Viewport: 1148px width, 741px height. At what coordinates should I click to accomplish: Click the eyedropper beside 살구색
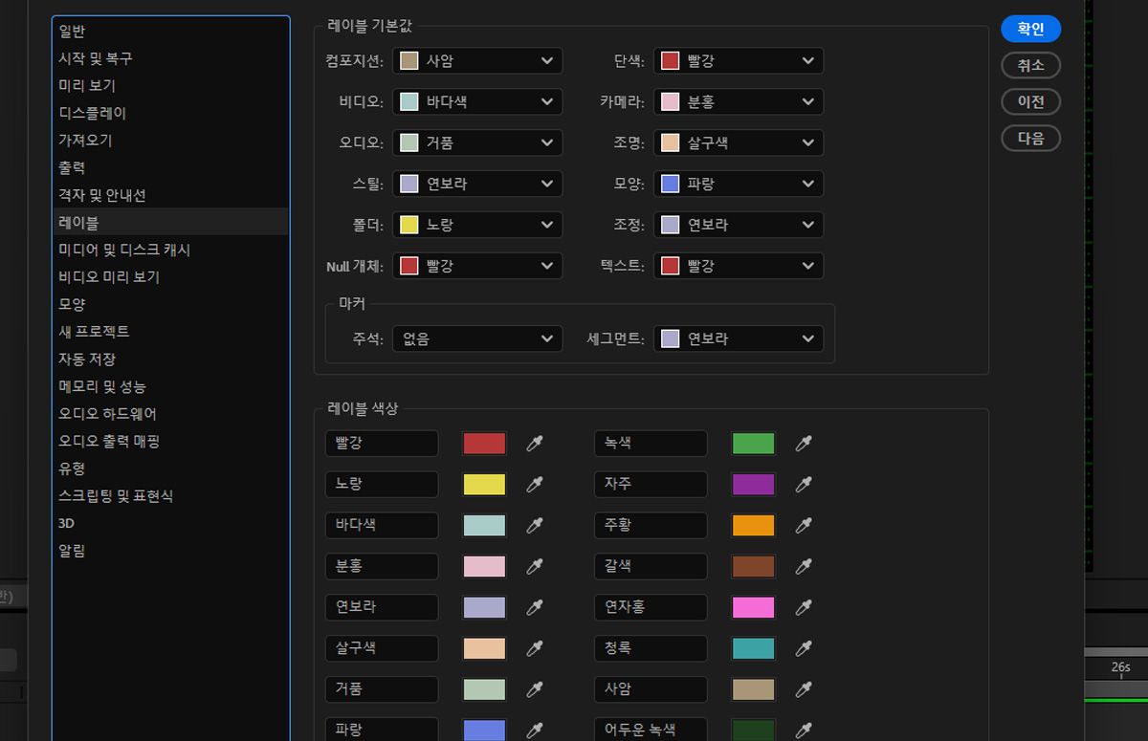click(x=534, y=648)
